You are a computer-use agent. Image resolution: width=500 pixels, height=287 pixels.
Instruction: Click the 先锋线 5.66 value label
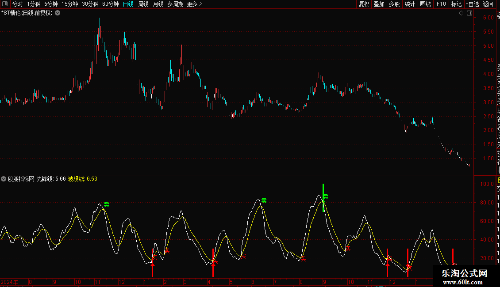(x=51, y=179)
